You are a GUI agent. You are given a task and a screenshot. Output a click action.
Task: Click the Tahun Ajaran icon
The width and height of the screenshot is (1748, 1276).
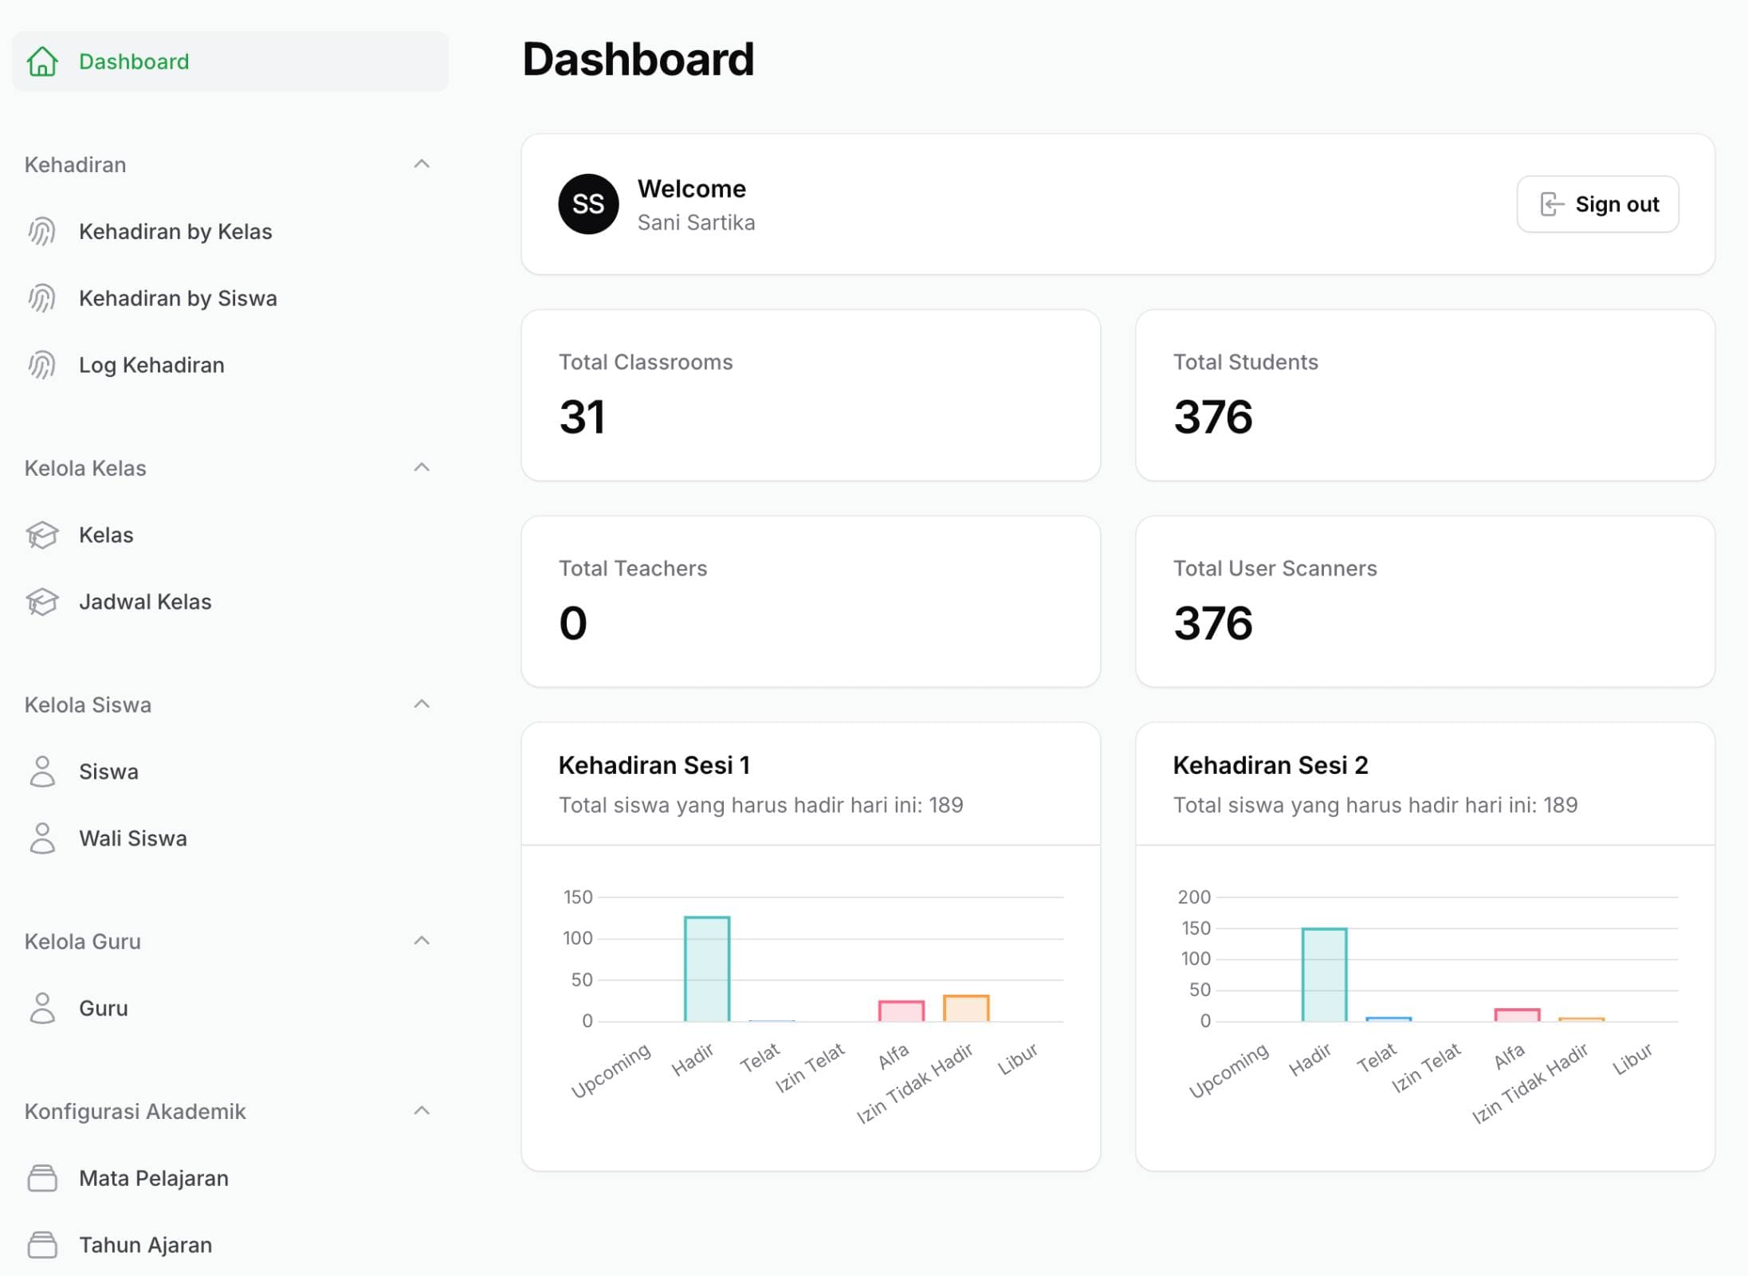point(41,1244)
